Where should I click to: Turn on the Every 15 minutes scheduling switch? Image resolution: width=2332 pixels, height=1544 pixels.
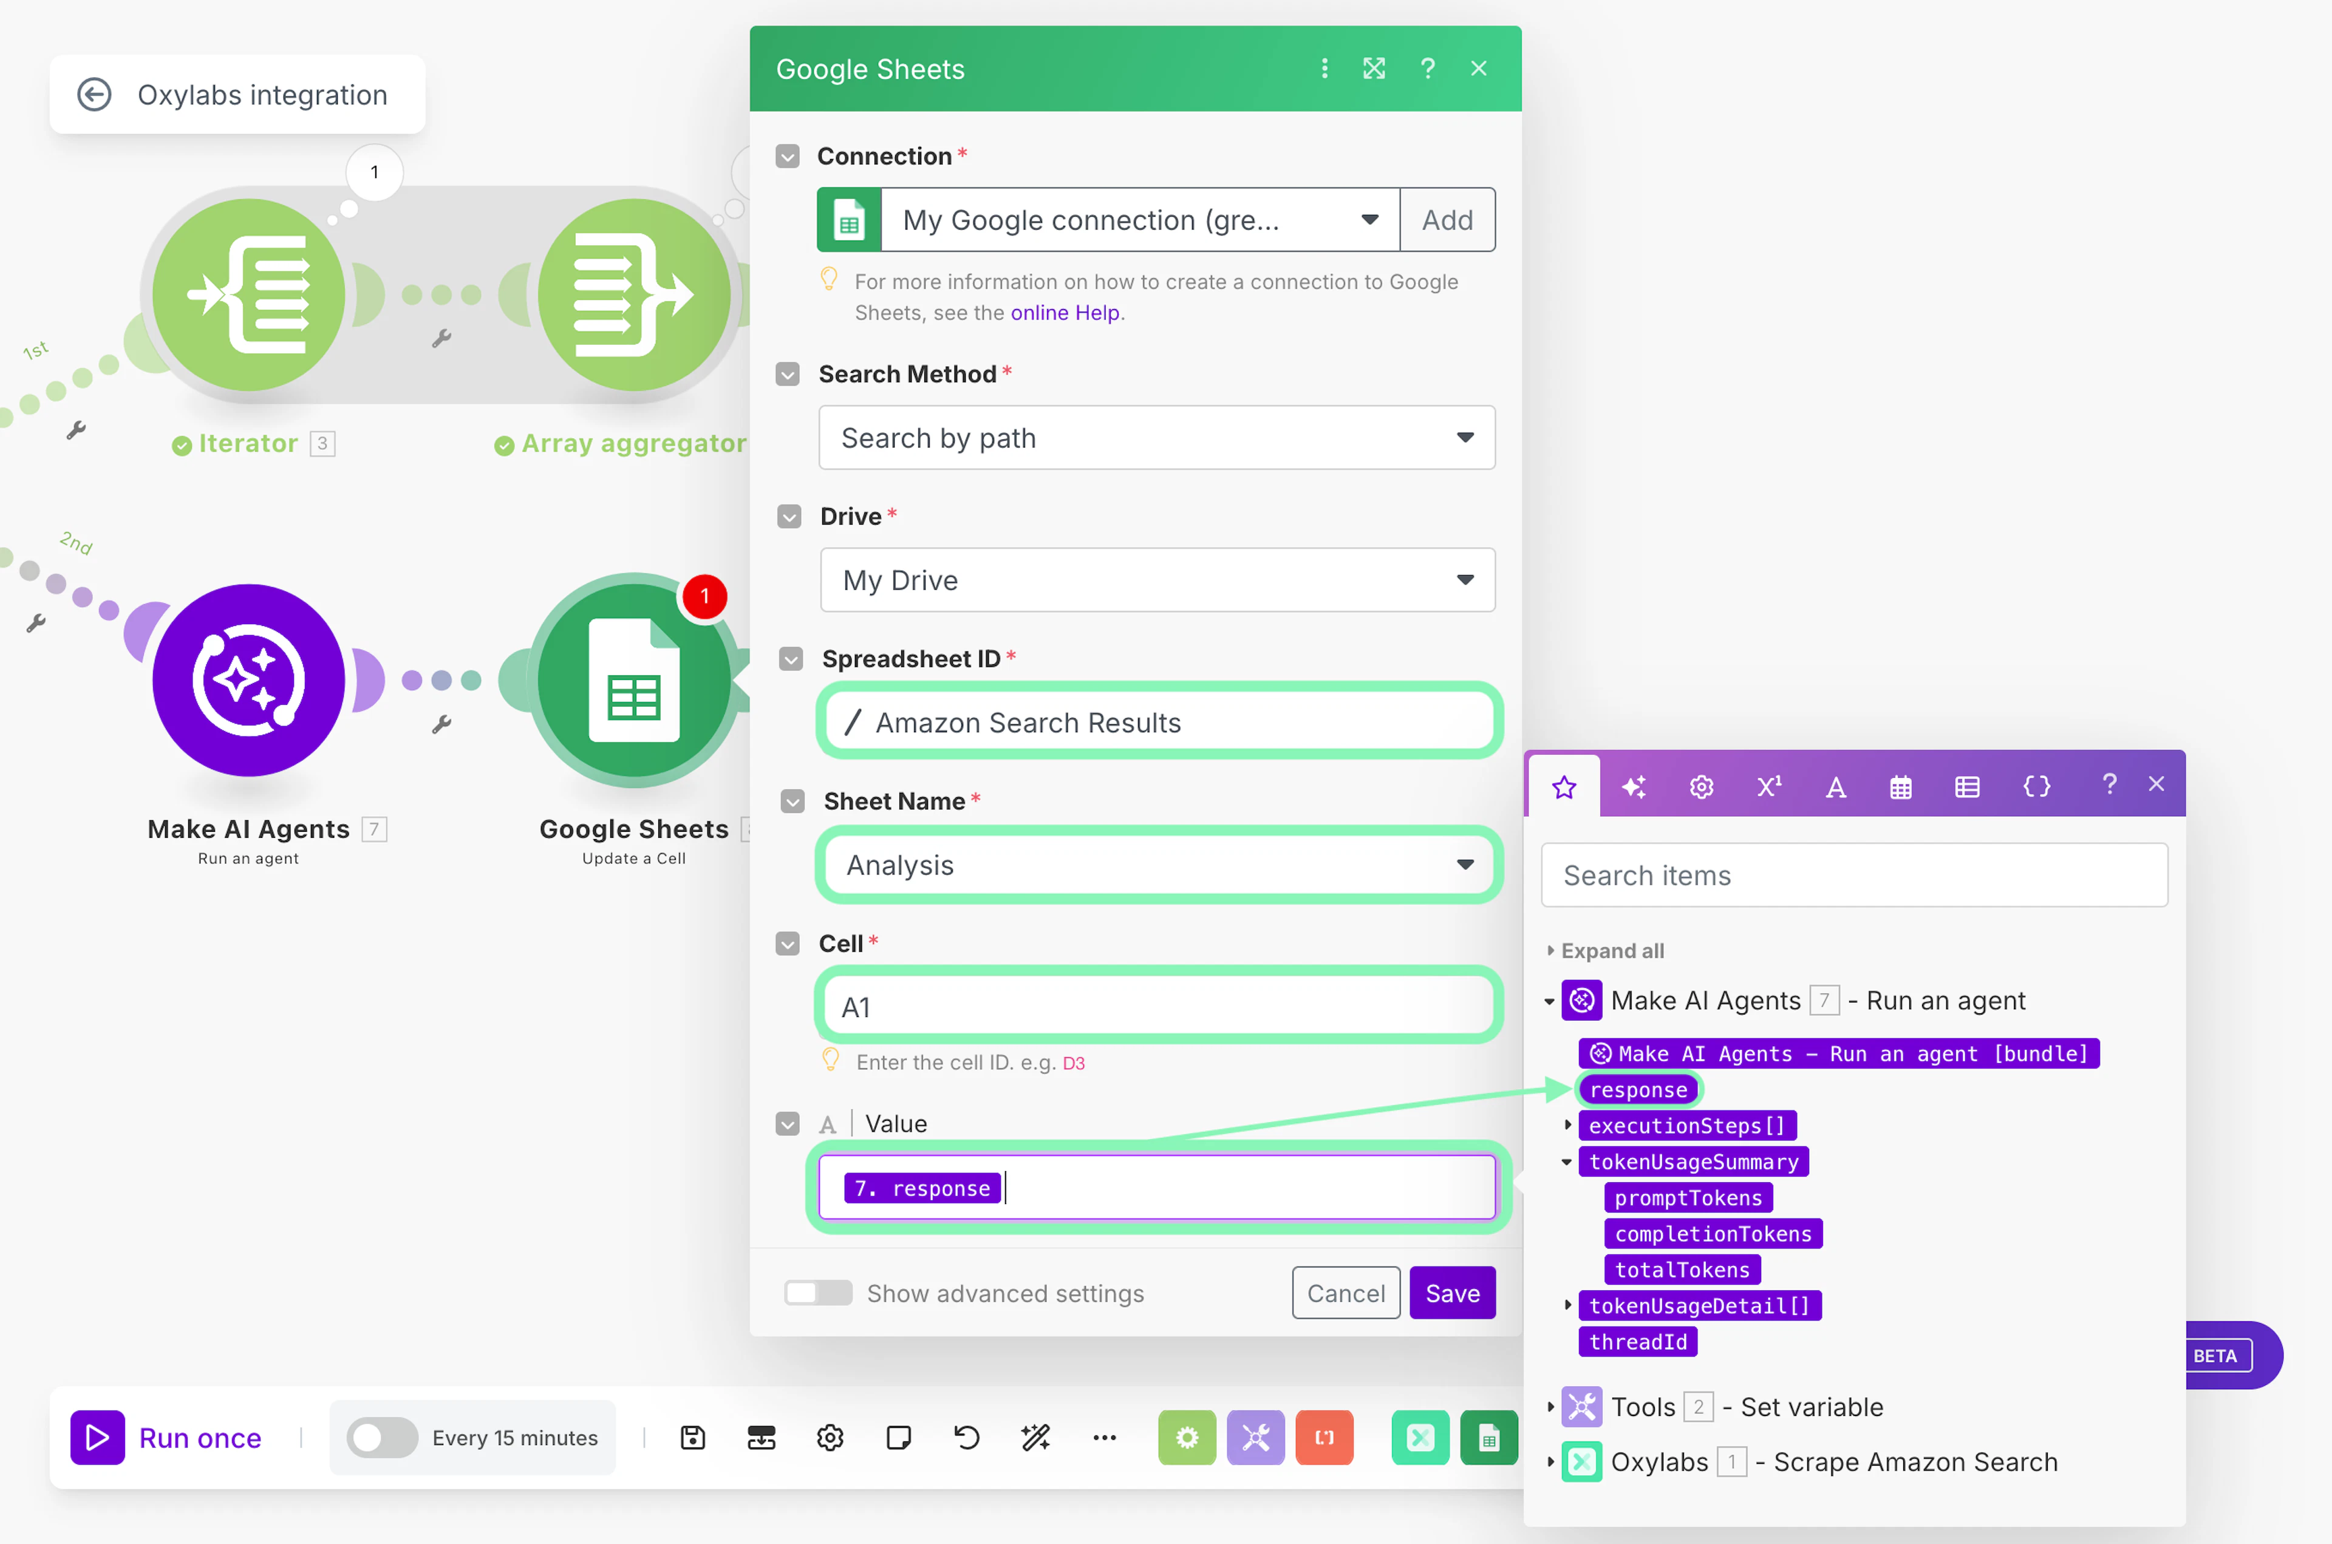point(382,1438)
